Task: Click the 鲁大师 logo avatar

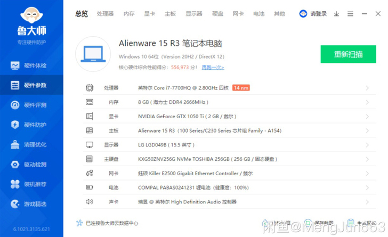Action: coord(31,15)
